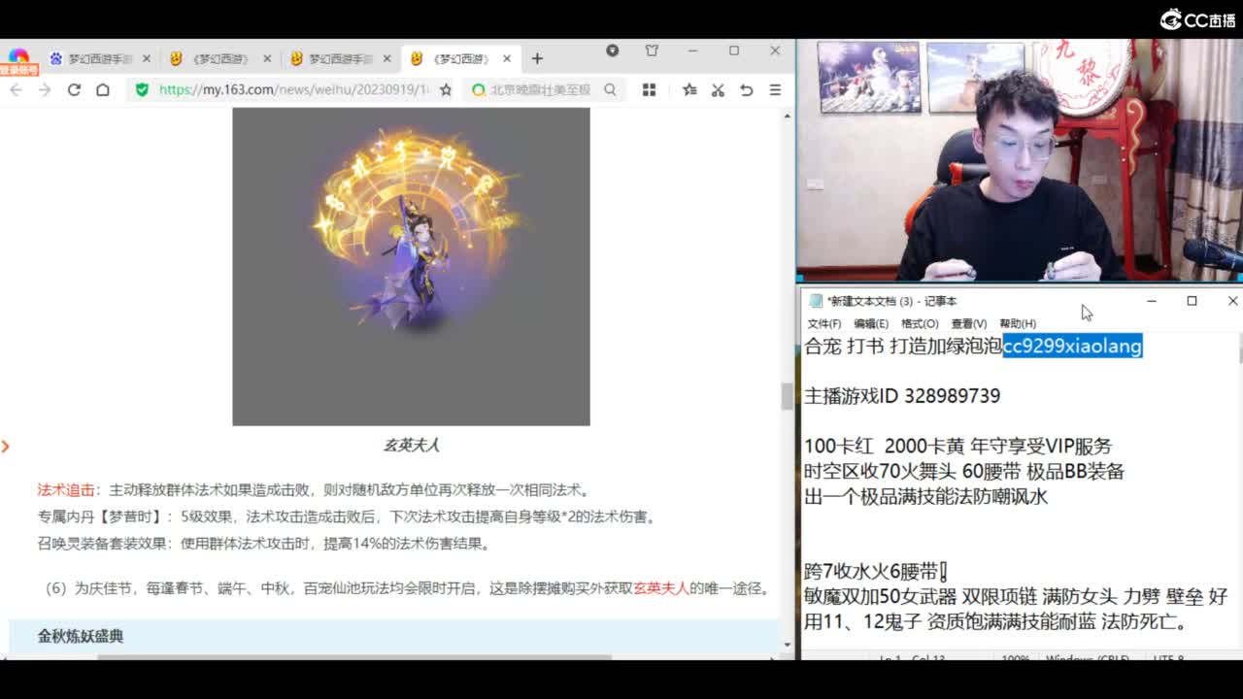The width and height of the screenshot is (1243, 699).
Task: Go to the browser home page
Action: [x=103, y=89]
